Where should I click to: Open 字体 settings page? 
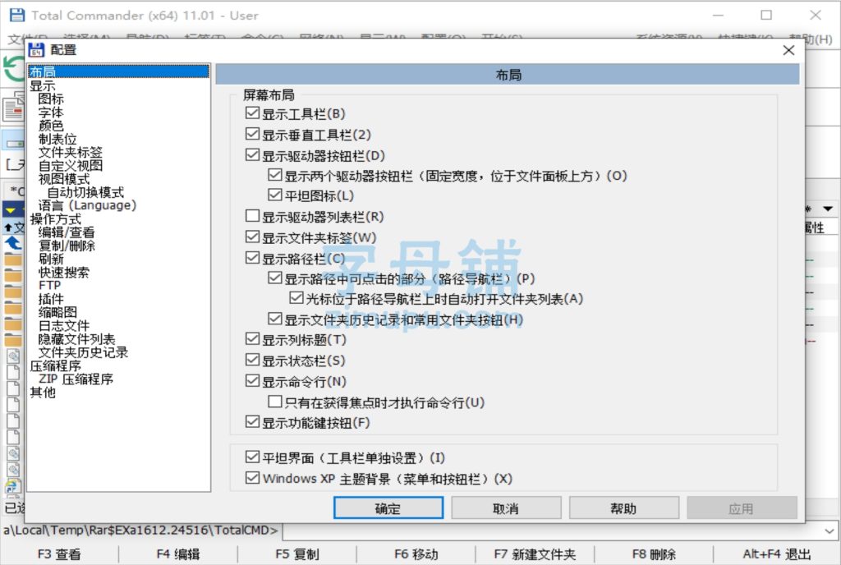point(51,112)
